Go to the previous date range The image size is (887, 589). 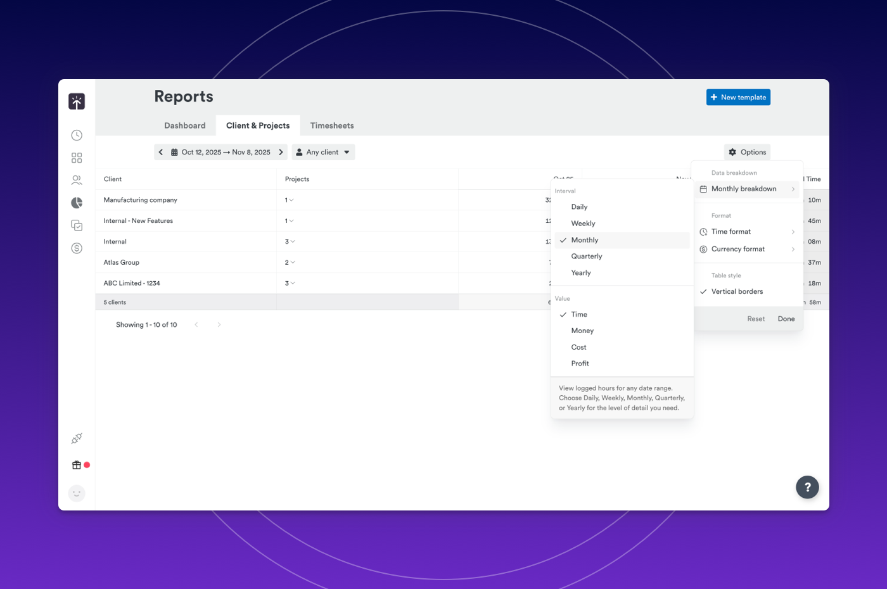pos(161,152)
